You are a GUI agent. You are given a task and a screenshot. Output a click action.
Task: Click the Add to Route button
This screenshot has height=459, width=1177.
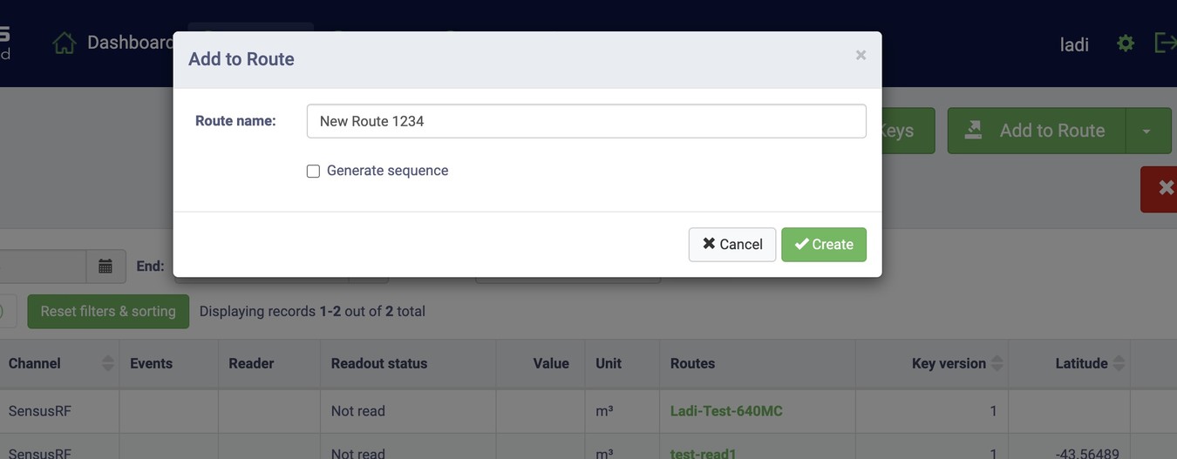click(x=1037, y=131)
